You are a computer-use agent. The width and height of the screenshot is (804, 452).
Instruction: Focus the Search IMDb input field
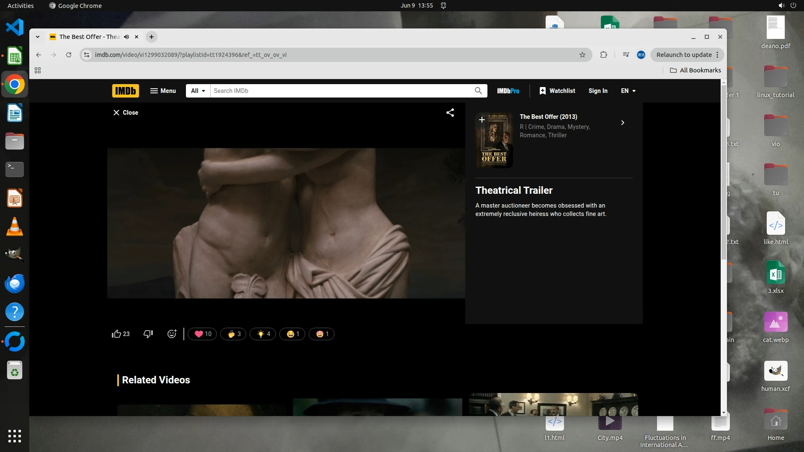point(341,91)
